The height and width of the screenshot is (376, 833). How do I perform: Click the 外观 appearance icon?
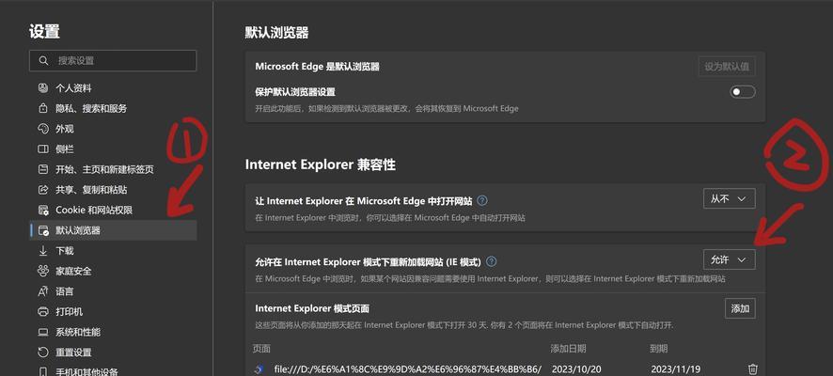(x=43, y=129)
